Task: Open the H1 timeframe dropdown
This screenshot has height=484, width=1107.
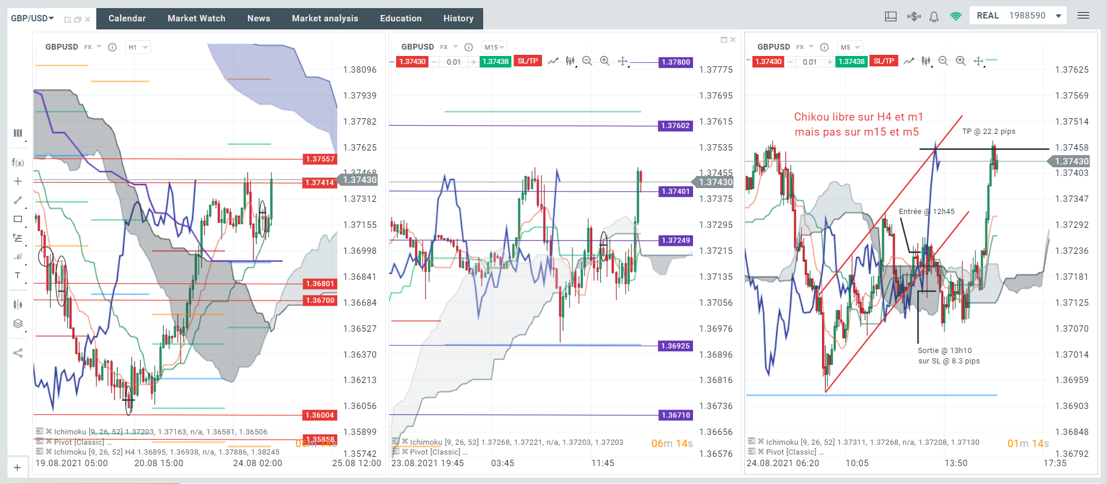Action: (138, 47)
